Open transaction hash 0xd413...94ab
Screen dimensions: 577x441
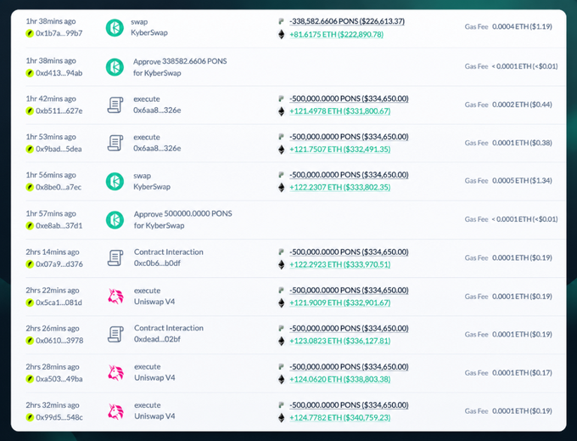59,73
